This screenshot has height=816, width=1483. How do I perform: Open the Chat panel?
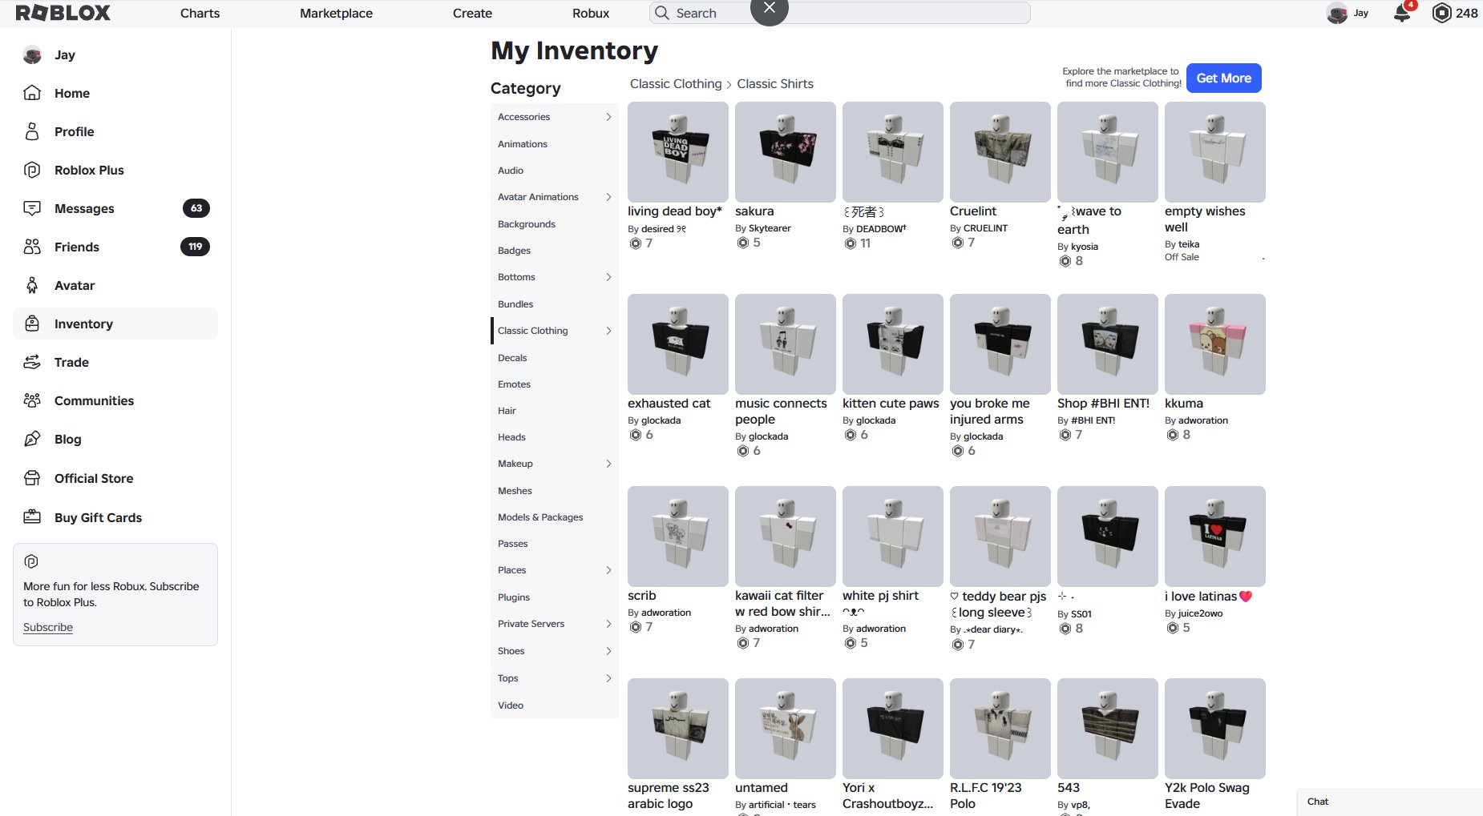[1390, 802]
